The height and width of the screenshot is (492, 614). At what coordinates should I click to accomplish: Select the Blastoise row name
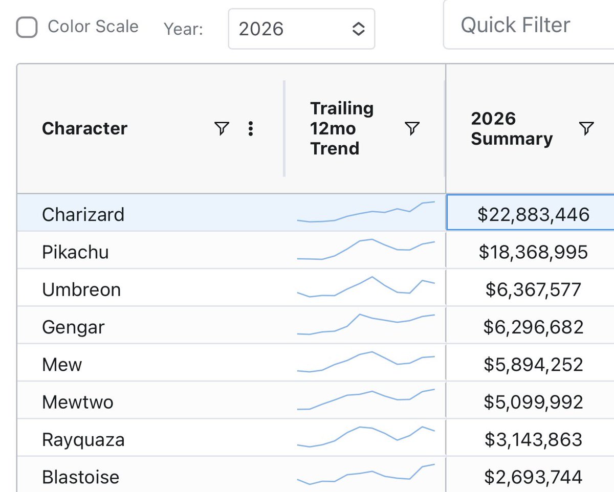(x=81, y=477)
